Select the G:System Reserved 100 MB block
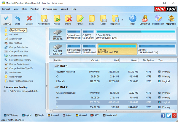Screen dimensions: 178x122 pyautogui.click(x=74, y=49)
